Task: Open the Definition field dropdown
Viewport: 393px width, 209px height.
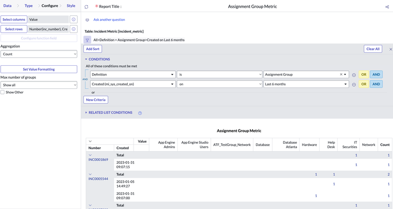Action: coord(133,74)
